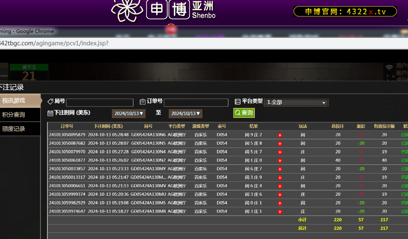
Task: Click the browser address bar URL
Action: tap(54, 43)
